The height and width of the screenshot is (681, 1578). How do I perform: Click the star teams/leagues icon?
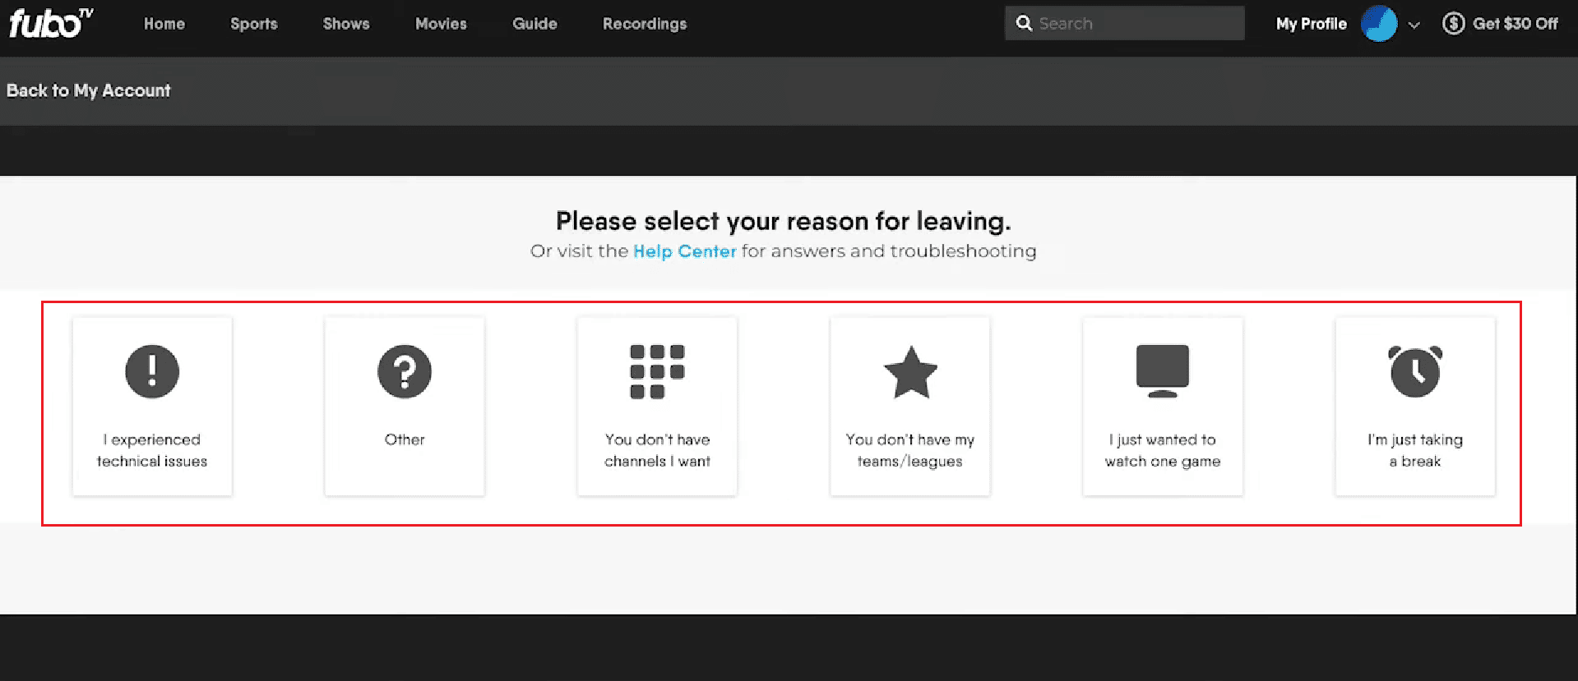click(x=910, y=372)
